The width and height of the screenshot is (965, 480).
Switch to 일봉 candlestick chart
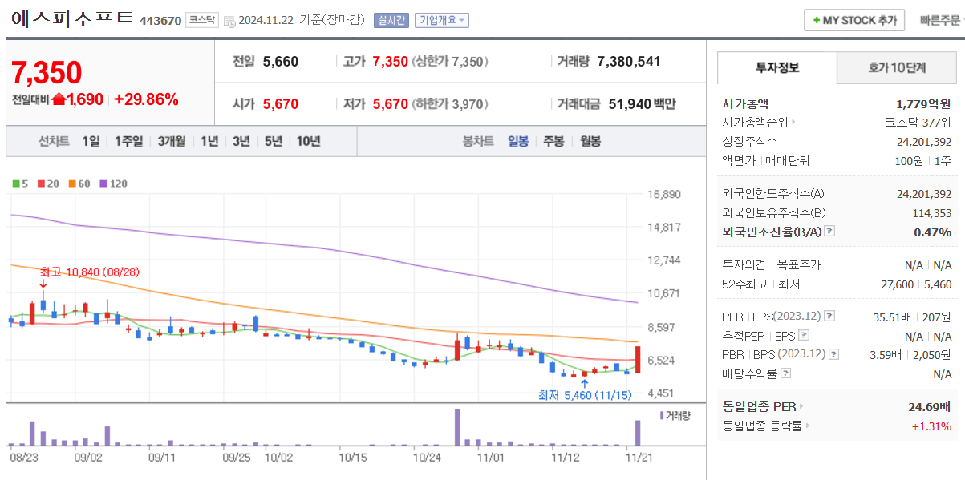pyautogui.click(x=518, y=141)
